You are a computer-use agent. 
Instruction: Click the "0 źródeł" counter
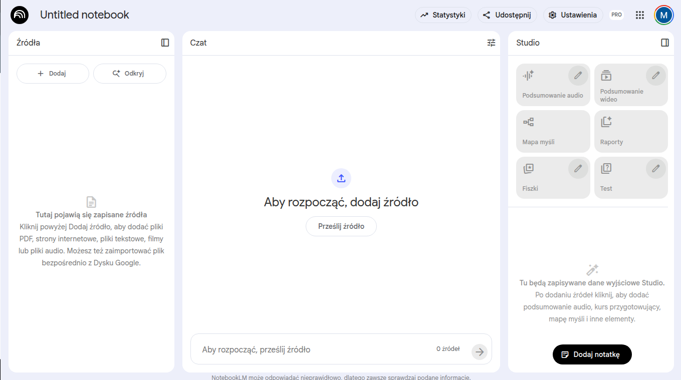point(448,349)
